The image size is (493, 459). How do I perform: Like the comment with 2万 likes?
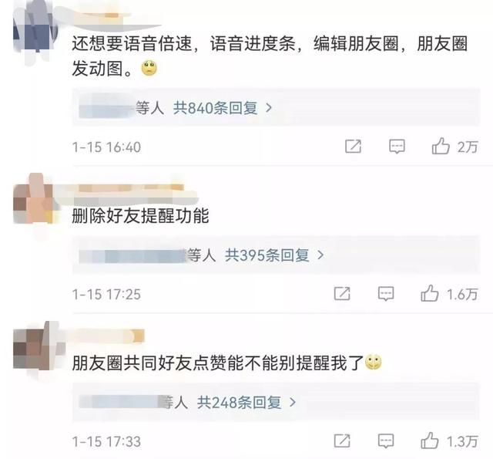point(441,146)
